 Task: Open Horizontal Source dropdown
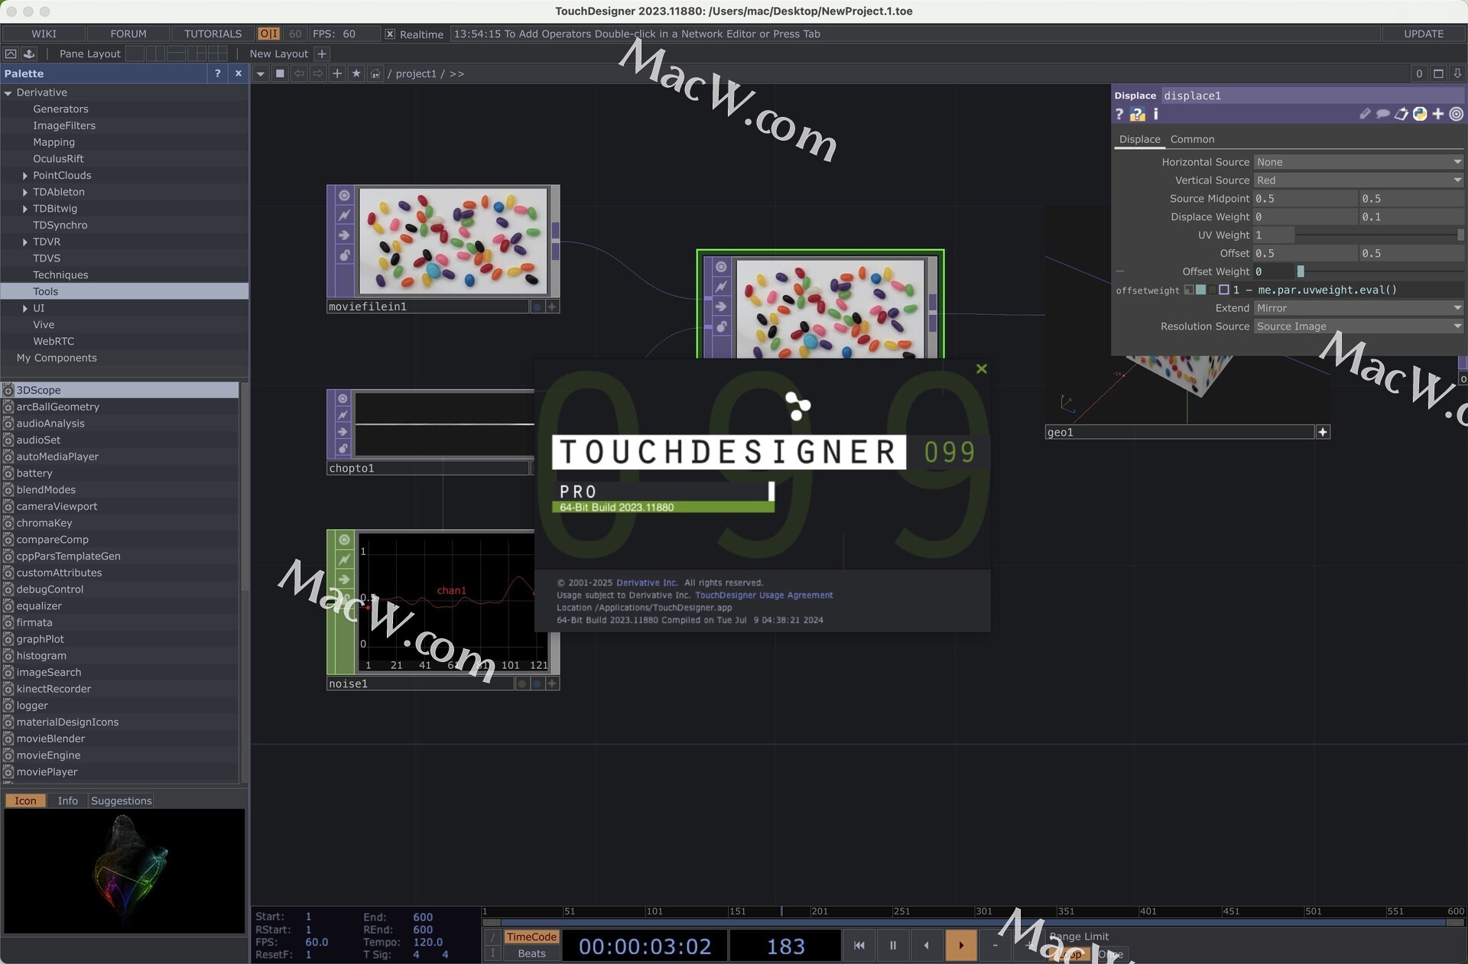(1359, 162)
